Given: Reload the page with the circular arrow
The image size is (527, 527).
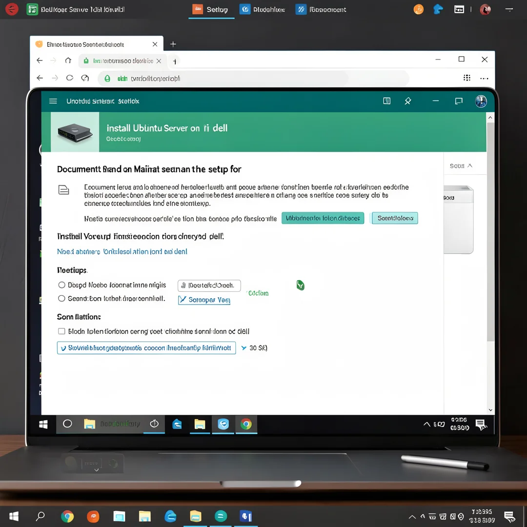Looking at the screenshot, I should coord(70,78).
